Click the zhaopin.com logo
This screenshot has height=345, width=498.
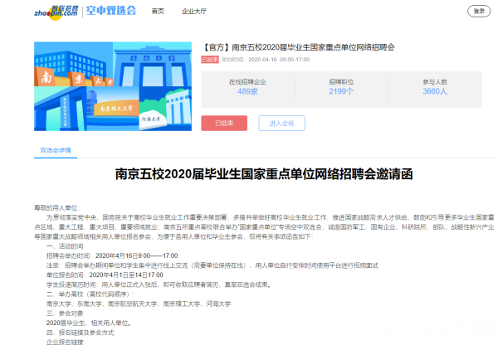[x=56, y=12]
